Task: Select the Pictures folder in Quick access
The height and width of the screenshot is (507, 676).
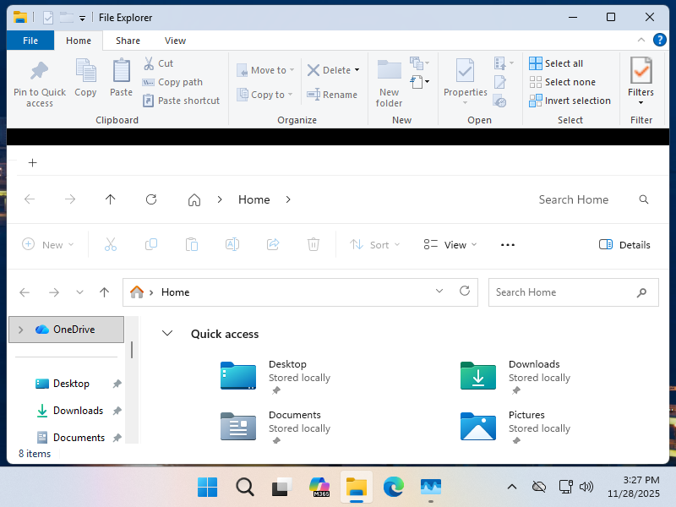Action: tap(515, 428)
